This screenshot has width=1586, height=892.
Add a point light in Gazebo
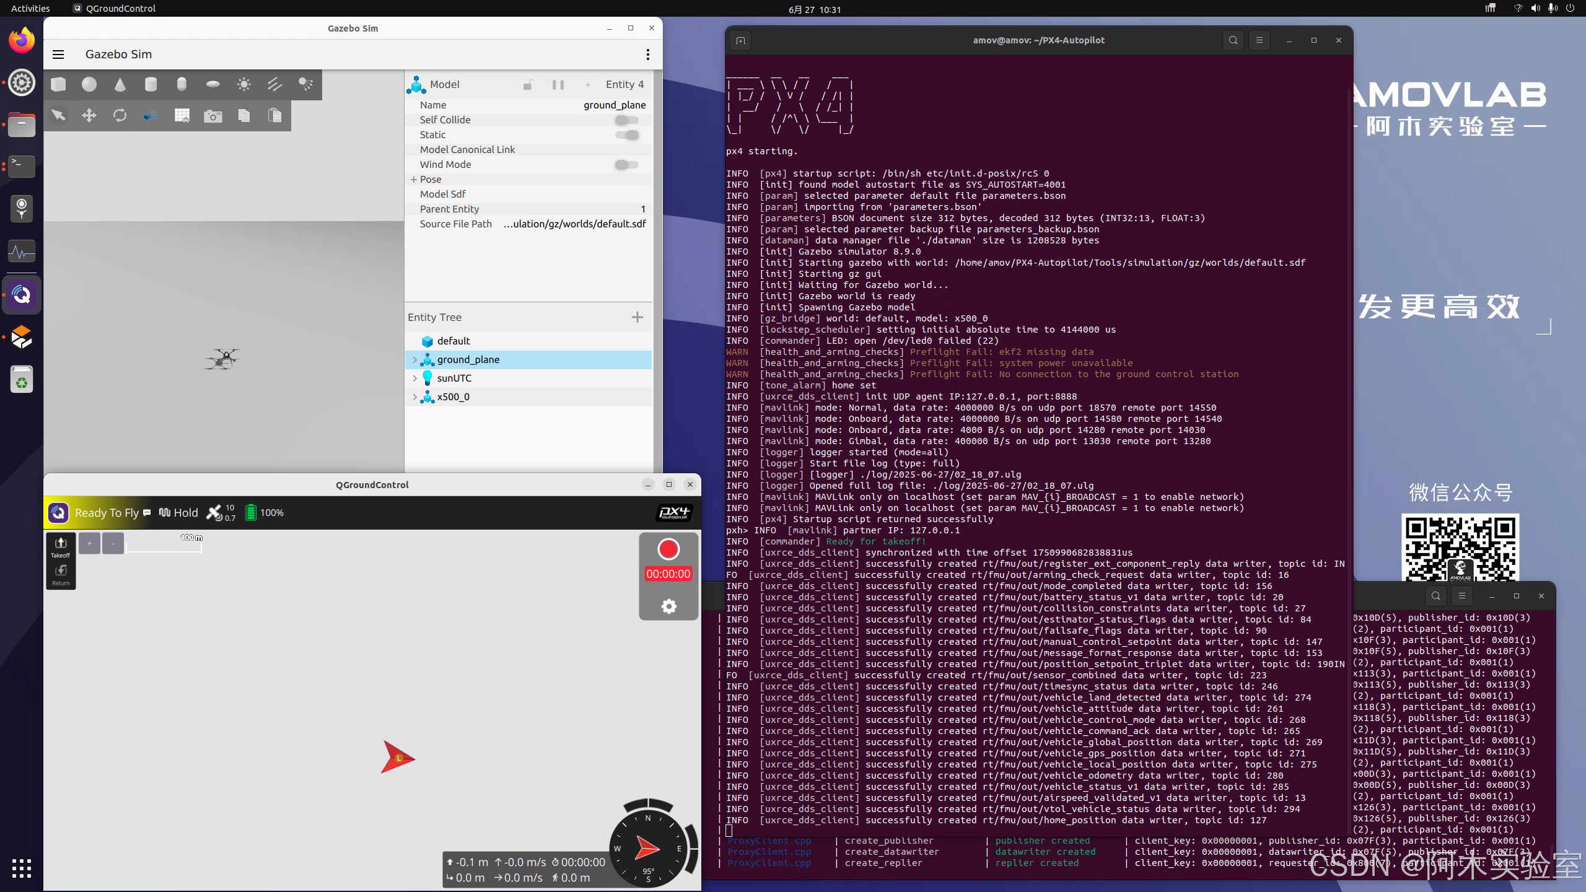pyautogui.click(x=243, y=84)
